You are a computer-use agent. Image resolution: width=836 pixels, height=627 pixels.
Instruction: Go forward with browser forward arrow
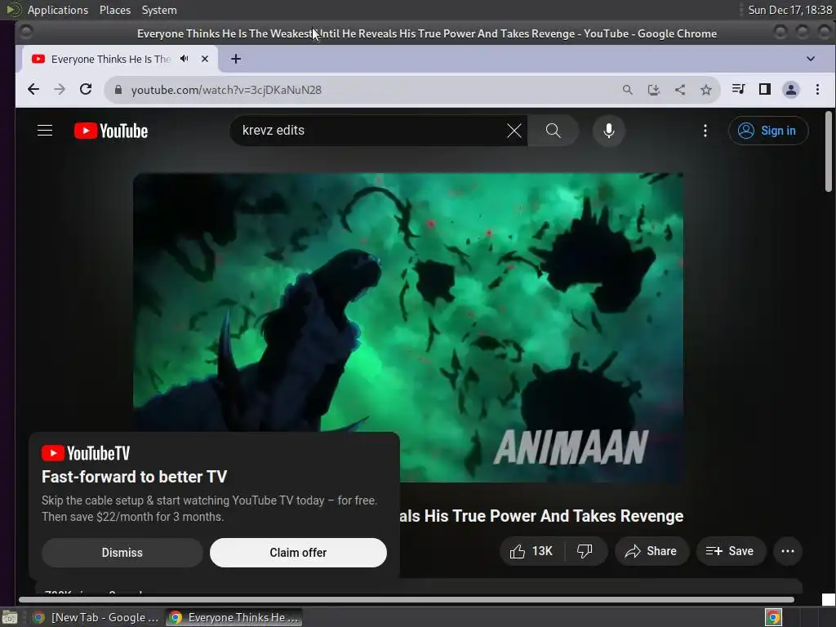[59, 90]
